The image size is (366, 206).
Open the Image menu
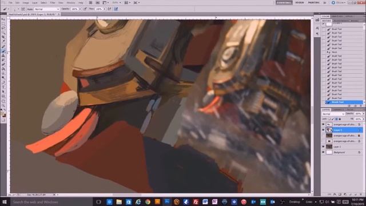click(x=26, y=2)
